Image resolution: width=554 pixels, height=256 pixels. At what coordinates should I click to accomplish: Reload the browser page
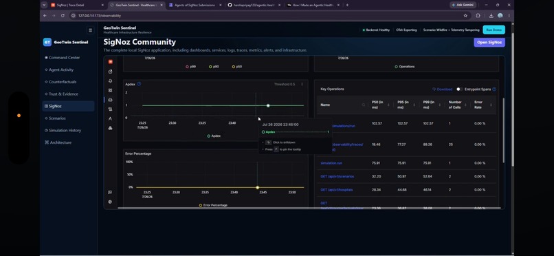pyautogui.click(x=63, y=16)
